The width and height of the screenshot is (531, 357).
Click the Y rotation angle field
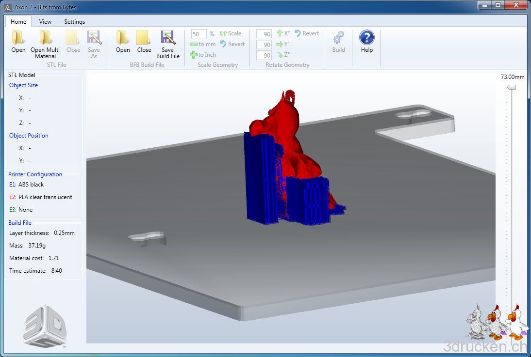[x=264, y=44]
